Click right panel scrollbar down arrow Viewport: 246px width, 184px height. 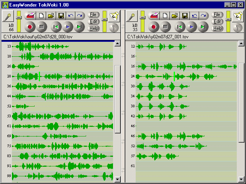pos(241,179)
